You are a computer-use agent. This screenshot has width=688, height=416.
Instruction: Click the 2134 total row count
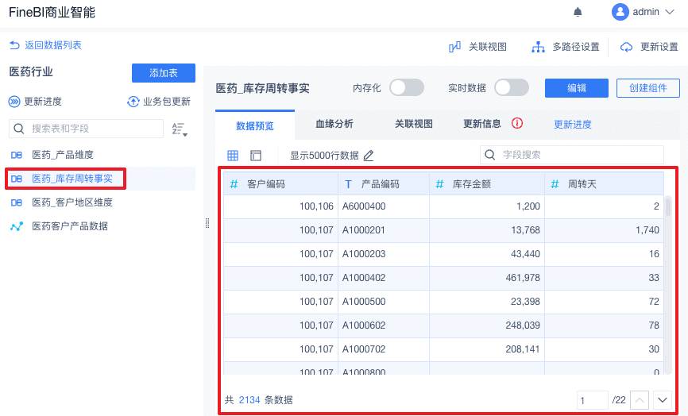249,400
